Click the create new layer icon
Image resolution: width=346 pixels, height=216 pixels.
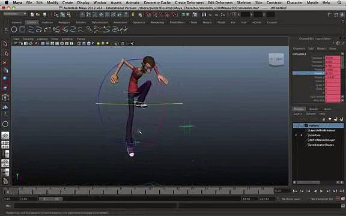click(335, 119)
